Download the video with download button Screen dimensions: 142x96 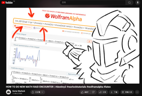click(x=114, y=92)
